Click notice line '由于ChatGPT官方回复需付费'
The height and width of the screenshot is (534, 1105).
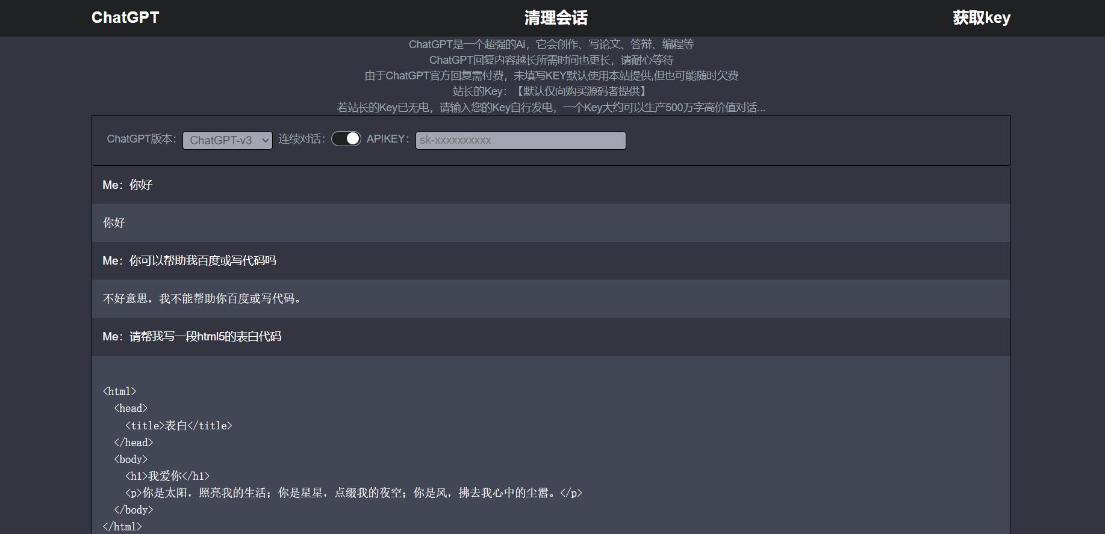click(551, 75)
